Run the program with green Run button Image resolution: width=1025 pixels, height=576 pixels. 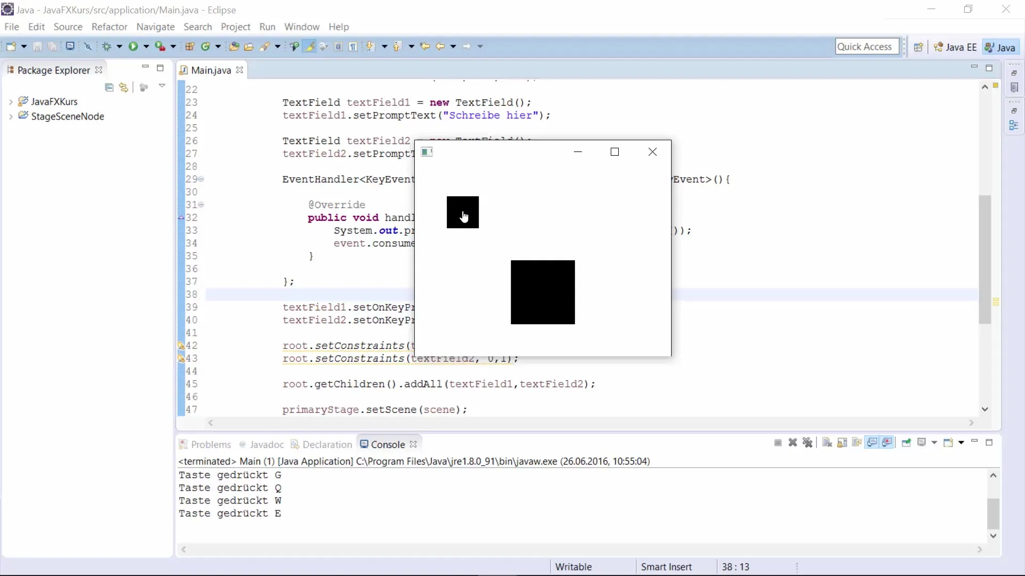133,46
